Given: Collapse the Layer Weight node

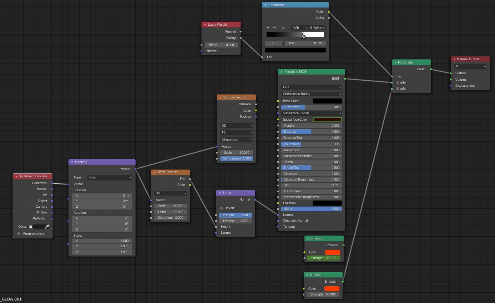Looking at the screenshot, I should (204, 24).
